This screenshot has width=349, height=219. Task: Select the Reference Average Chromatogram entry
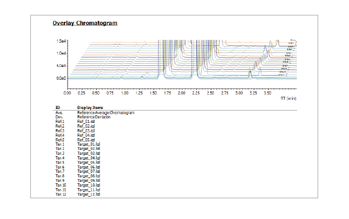tap(105, 113)
